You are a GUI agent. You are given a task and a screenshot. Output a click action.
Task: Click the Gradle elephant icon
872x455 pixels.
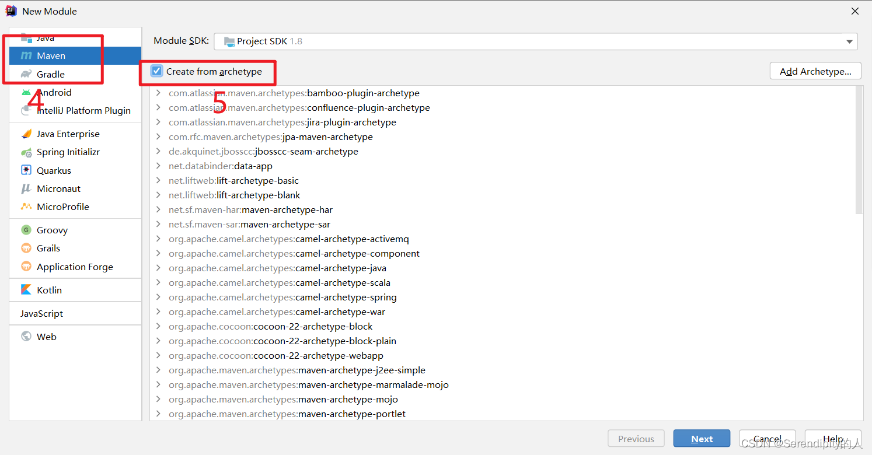(26, 74)
